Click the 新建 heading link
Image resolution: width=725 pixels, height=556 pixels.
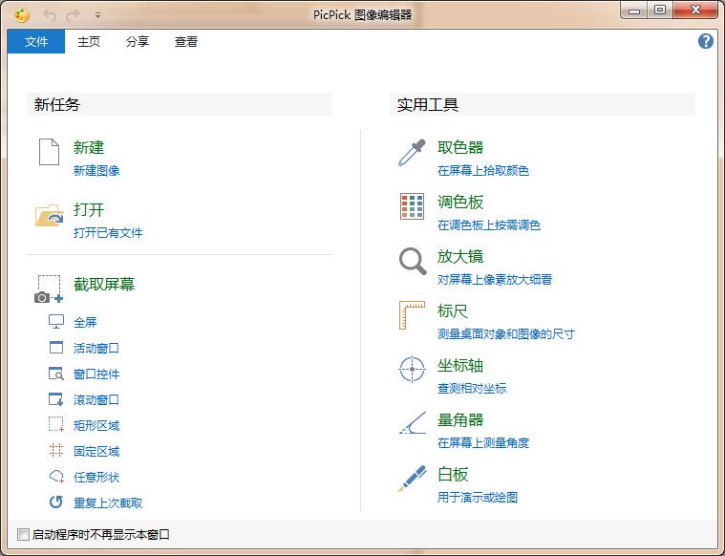coord(89,147)
